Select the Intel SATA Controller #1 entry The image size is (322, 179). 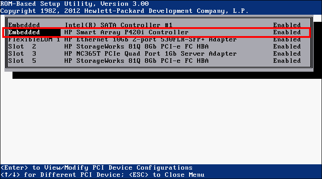tap(119, 25)
